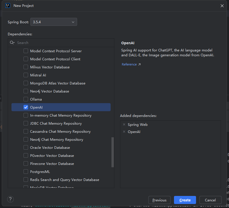Check Cassandra Chat Memory Repository
Screen dimensions: 229x208
[26, 132]
